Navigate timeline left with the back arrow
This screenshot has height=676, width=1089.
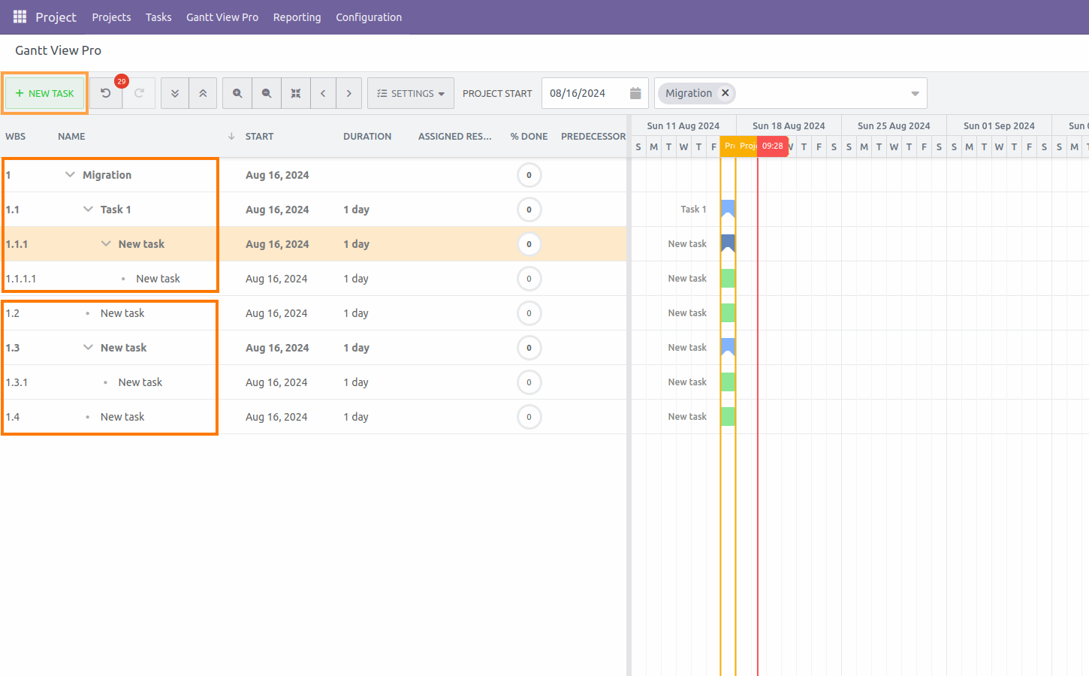click(323, 92)
